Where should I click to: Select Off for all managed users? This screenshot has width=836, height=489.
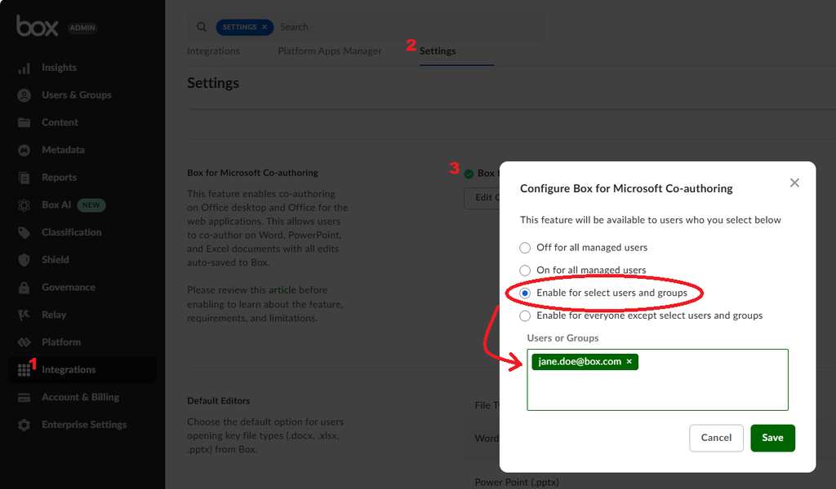[525, 248]
